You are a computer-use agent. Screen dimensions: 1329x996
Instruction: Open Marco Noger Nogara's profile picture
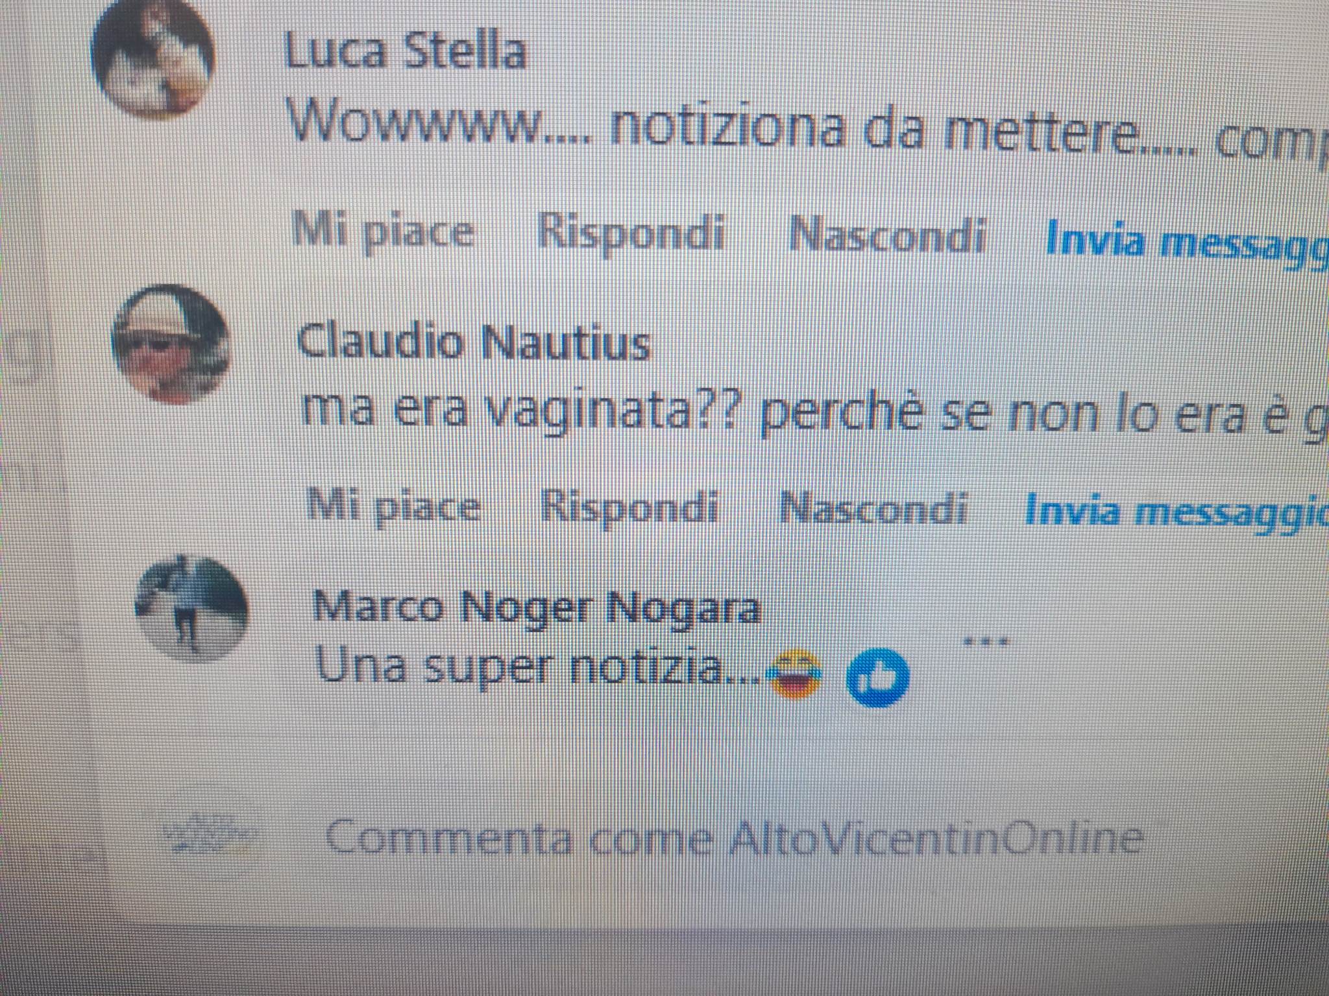(x=191, y=608)
